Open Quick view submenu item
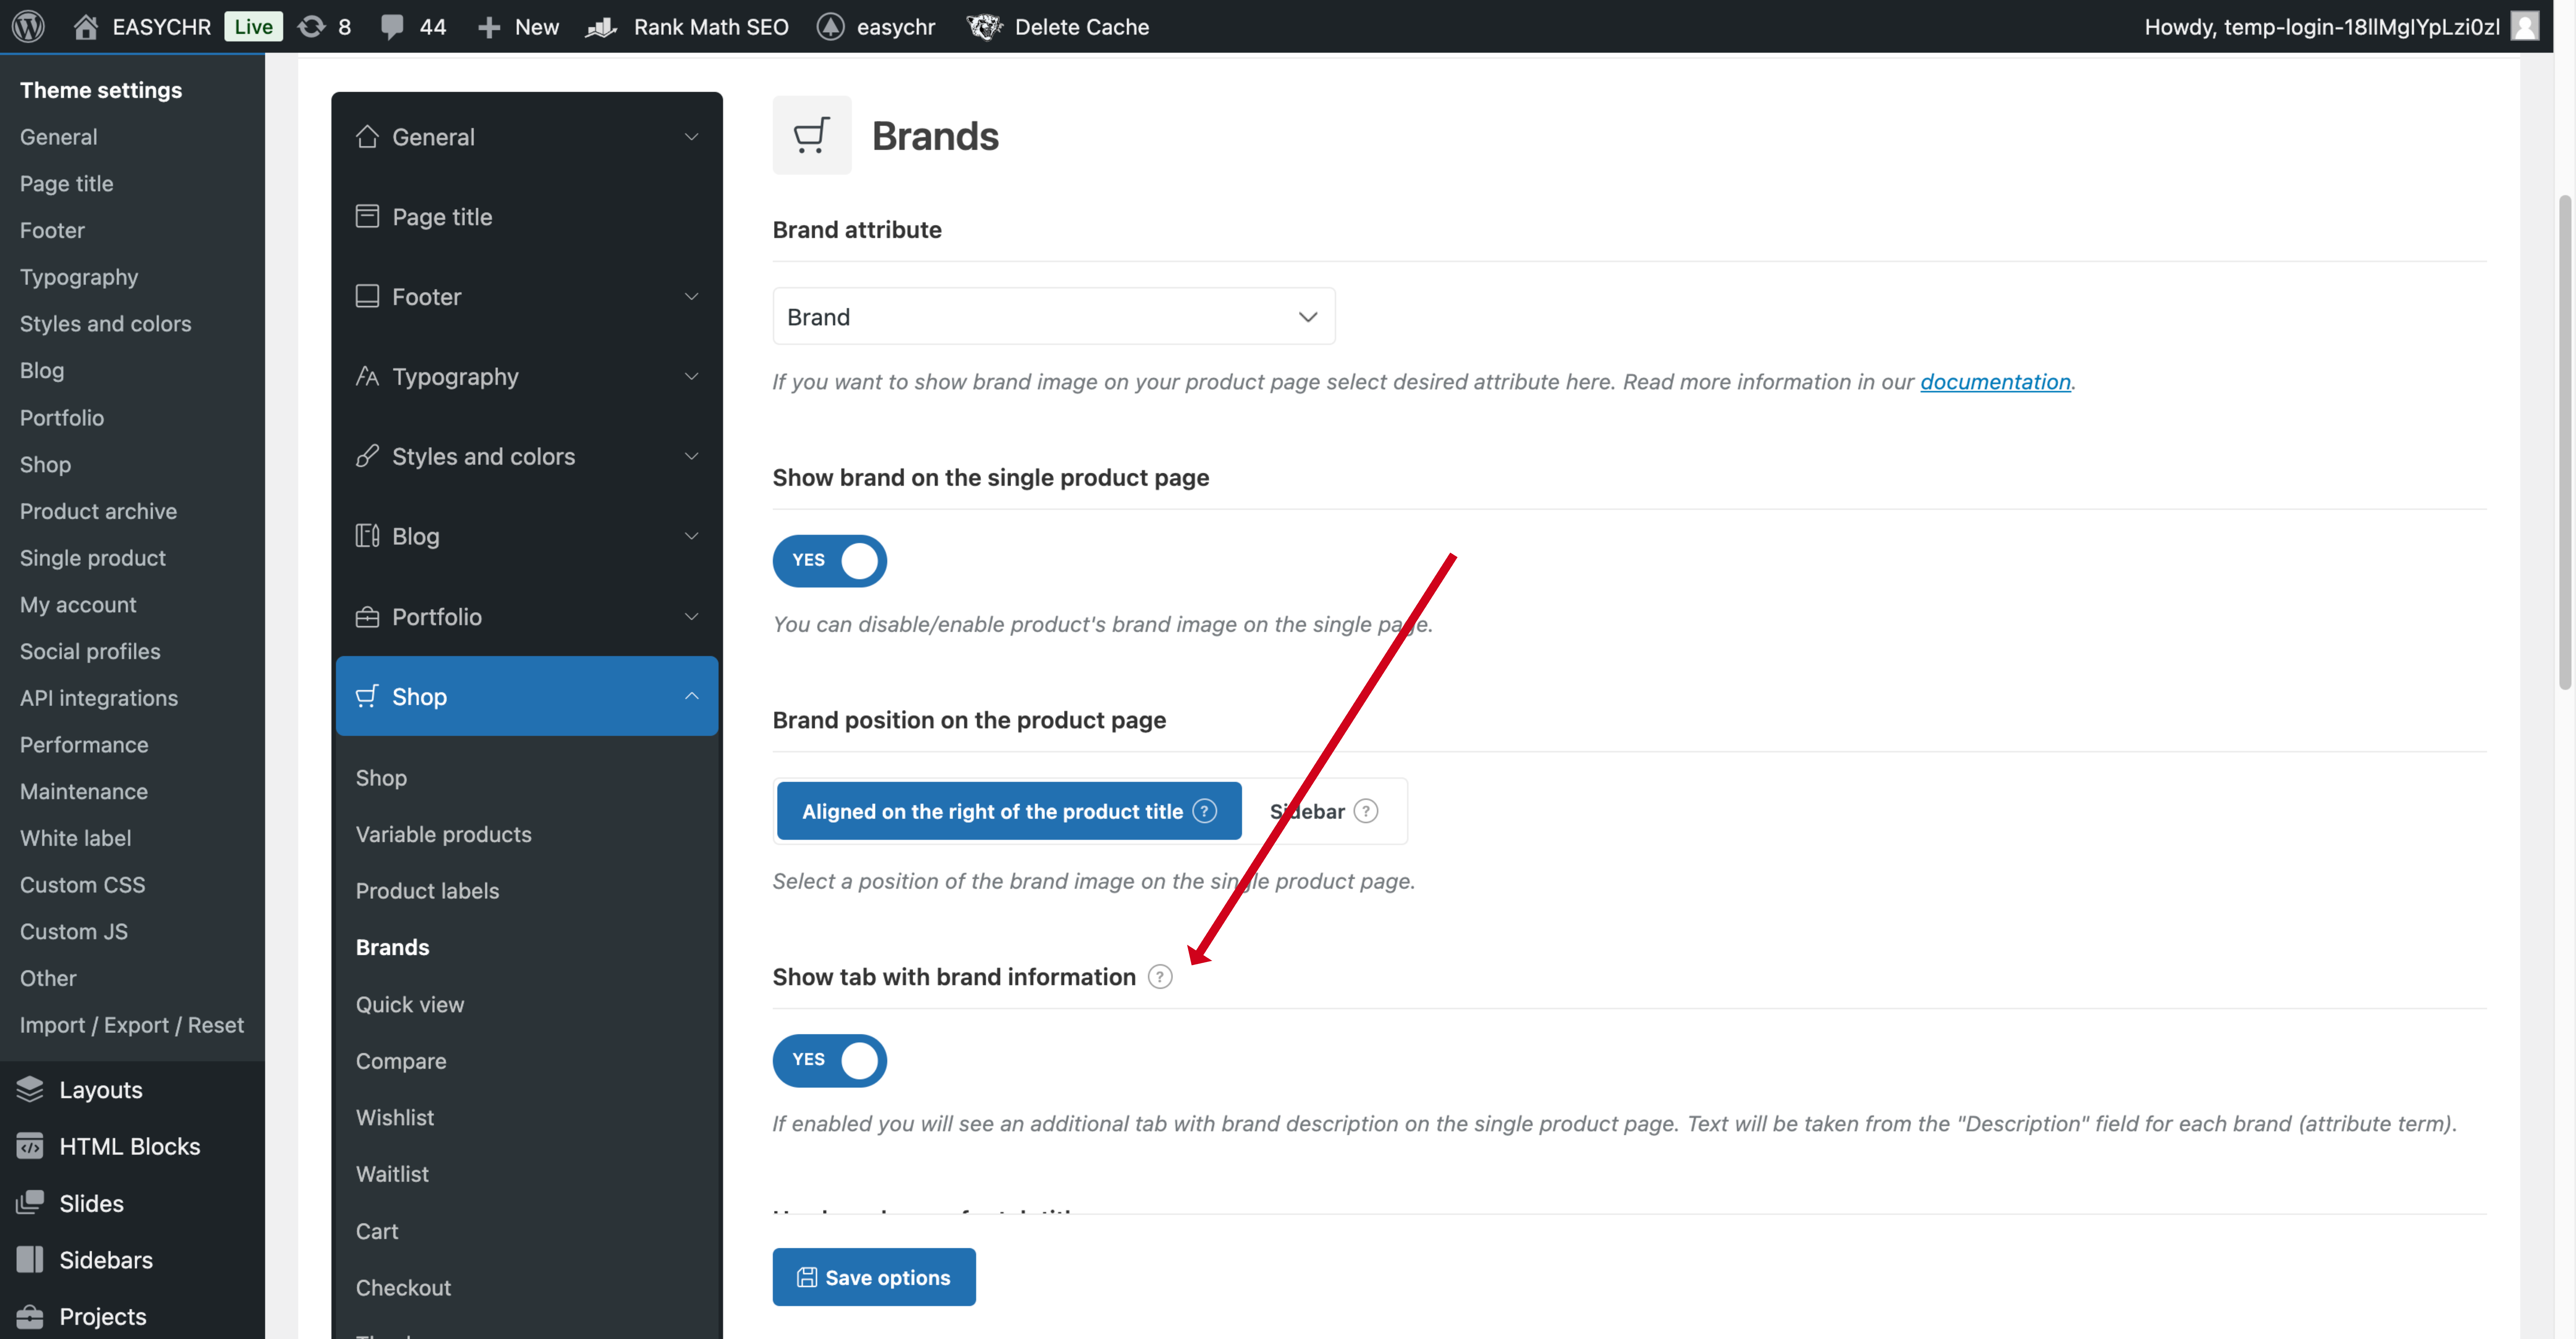The width and height of the screenshot is (2576, 1339). coord(410,1004)
